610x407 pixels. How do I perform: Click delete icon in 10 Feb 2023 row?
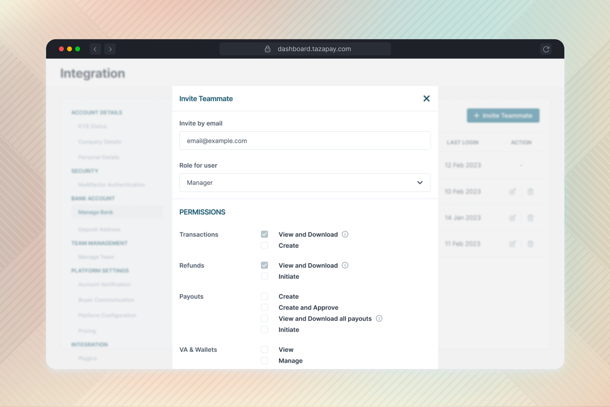click(530, 192)
